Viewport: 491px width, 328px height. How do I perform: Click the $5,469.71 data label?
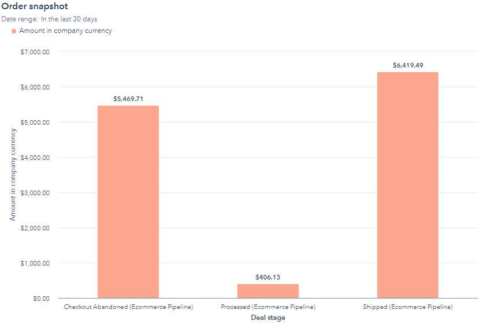[128, 99]
